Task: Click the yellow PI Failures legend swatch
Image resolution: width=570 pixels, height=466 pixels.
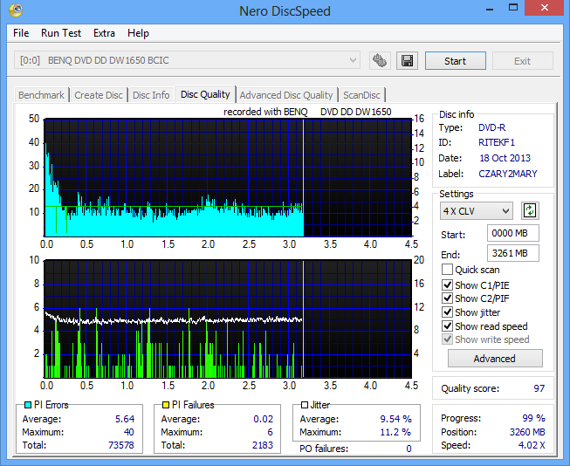Action: [166, 405]
